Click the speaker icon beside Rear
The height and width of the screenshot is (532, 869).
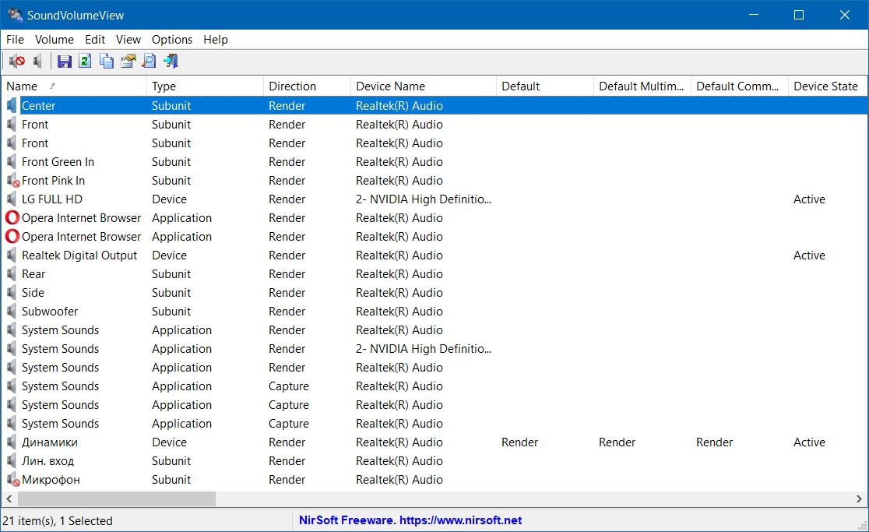pyautogui.click(x=12, y=273)
